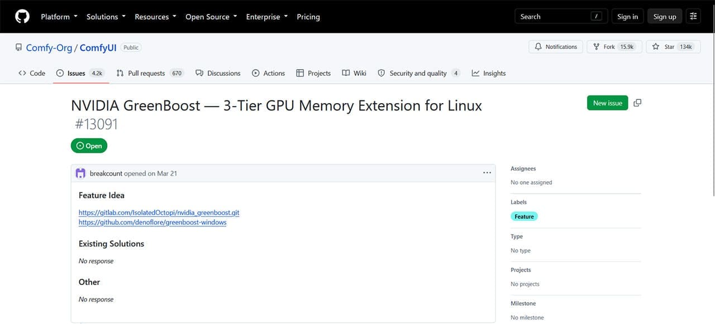Click the repository icon beside Comfy-Org

(19, 47)
